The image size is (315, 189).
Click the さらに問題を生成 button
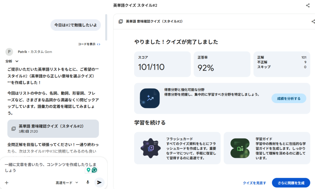coord(291,183)
